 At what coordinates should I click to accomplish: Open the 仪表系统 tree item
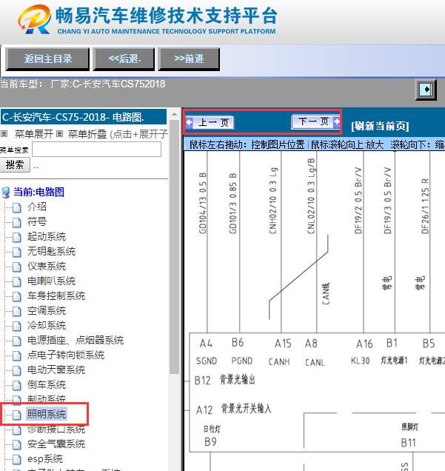click(x=47, y=266)
